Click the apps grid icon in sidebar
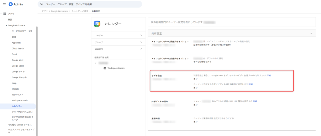The width and height of the screenshot is (321, 136). click(x=5, y=14)
